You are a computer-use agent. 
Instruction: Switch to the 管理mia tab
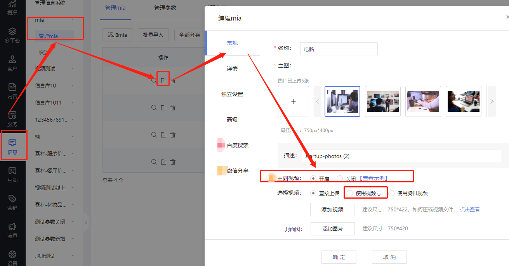coord(116,8)
